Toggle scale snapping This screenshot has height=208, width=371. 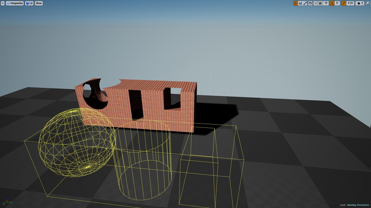[344, 3]
